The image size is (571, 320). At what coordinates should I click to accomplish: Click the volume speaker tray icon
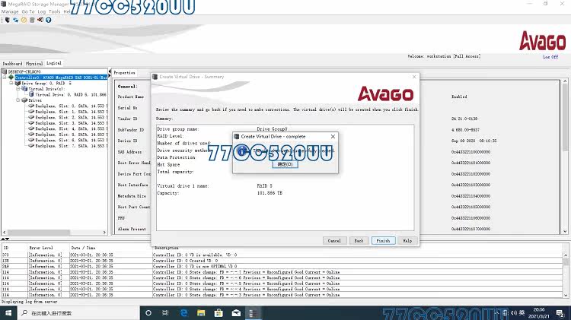point(514,312)
